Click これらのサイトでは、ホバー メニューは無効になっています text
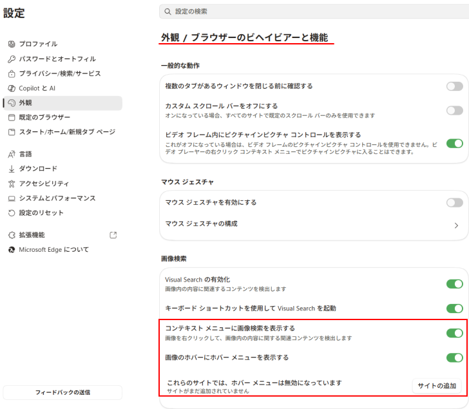The height and width of the screenshot is (409, 469). tap(254, 383)
